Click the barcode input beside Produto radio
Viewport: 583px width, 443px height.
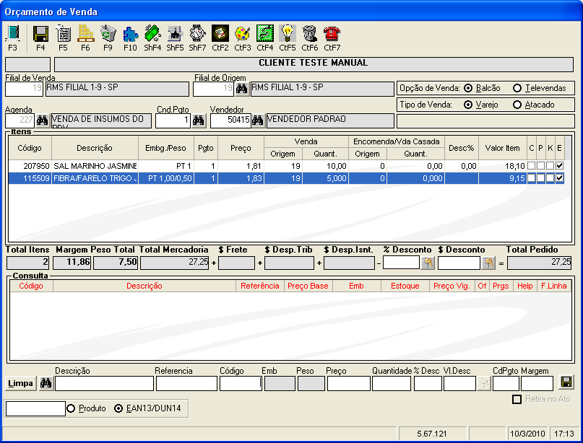coord(35,408)
